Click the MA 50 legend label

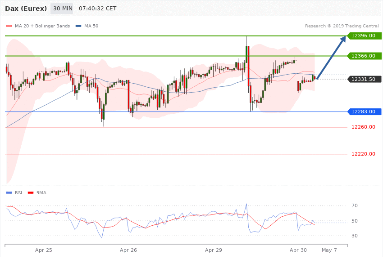click(91, 26)
